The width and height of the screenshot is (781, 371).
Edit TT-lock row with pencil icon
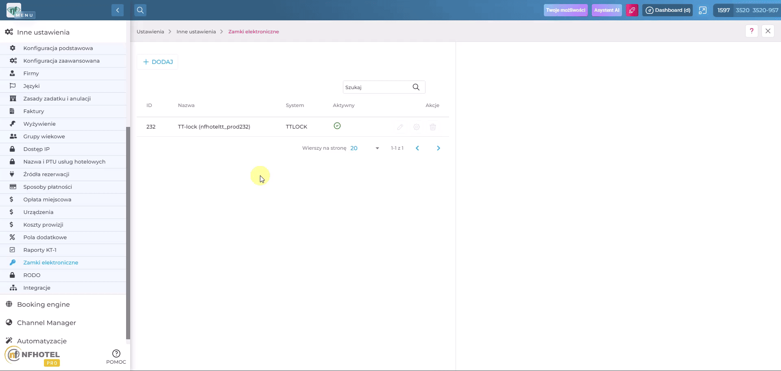(x=400, y=127)
